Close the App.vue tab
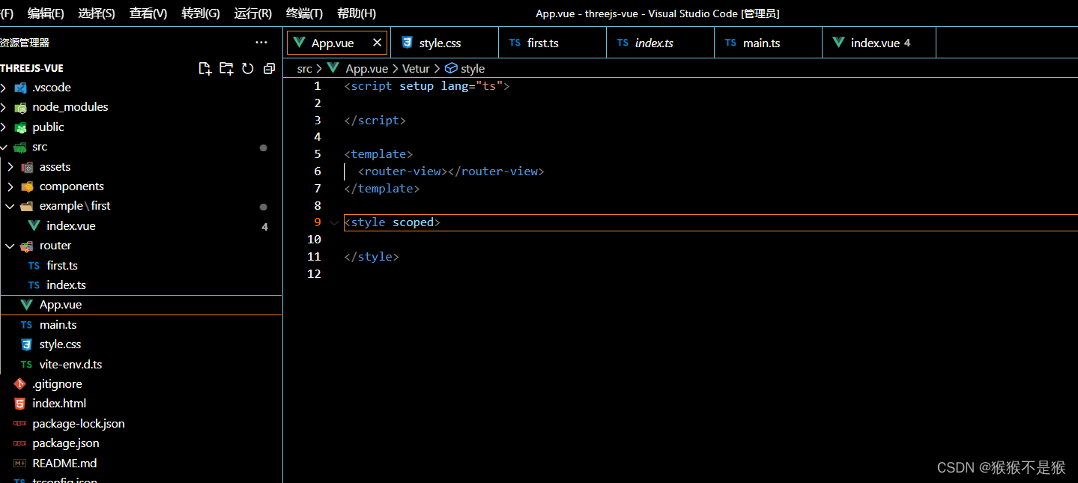 pyautogui.click(x=377, y=43)
